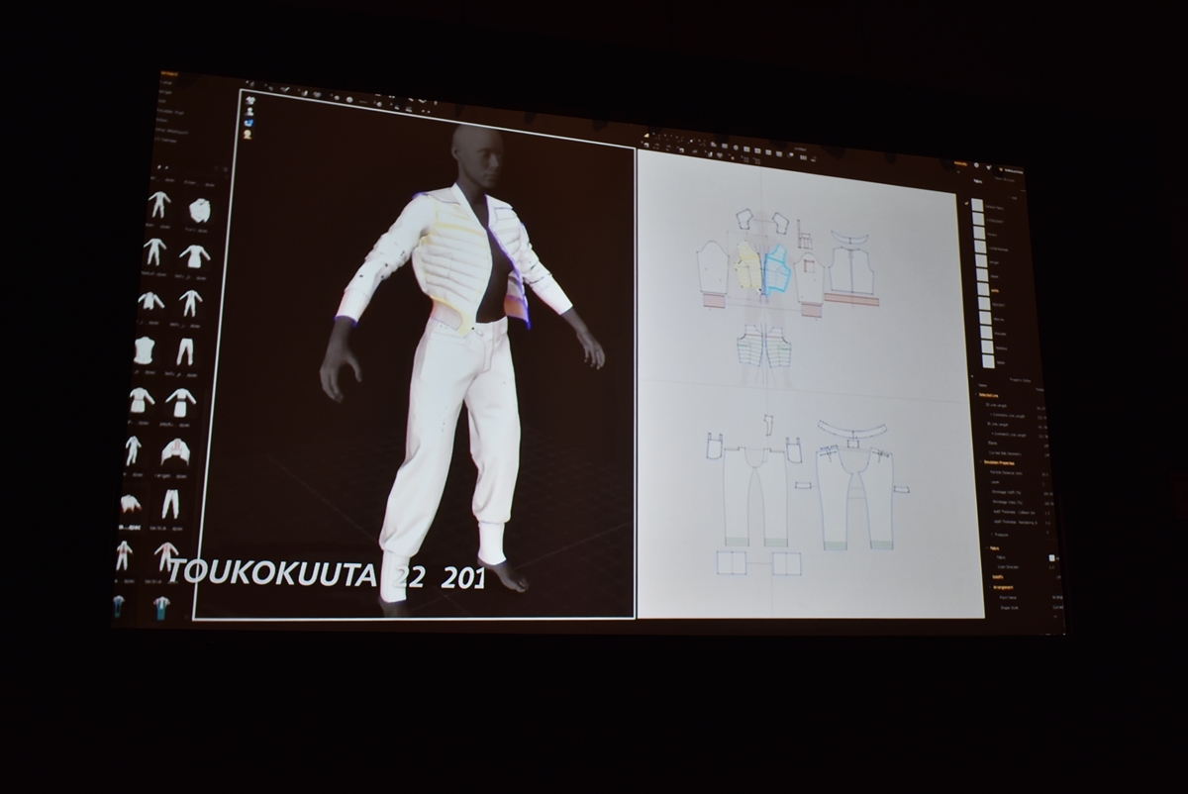Click the avatar silhouette icon below garment icon
Viewport: 1188px width, 794px height.
pyautogui.click(x=249, y=112)
